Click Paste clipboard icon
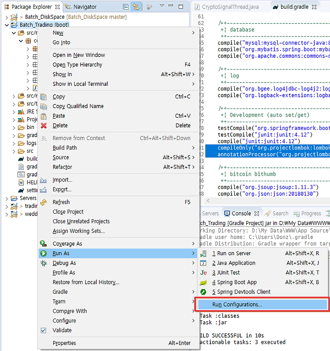The image size is (330, 351). 44,116
